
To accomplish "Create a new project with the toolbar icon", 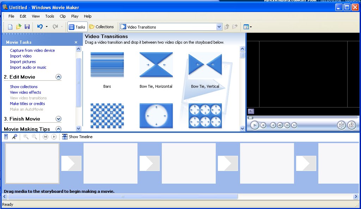I will [10, 26].
